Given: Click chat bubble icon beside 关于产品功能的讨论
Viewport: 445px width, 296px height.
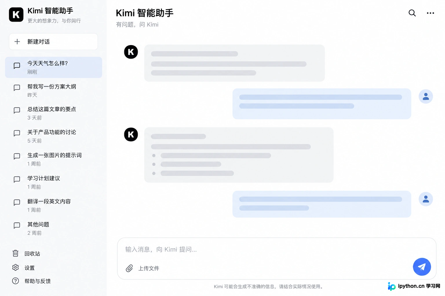Looking at the screenshot, I should pos(17,133).
